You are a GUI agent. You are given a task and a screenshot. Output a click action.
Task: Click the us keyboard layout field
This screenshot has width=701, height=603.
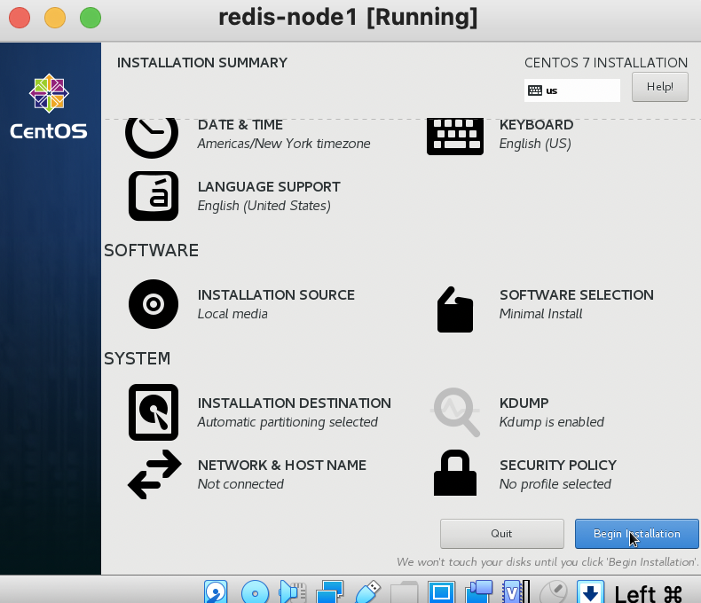pos(571,90)
